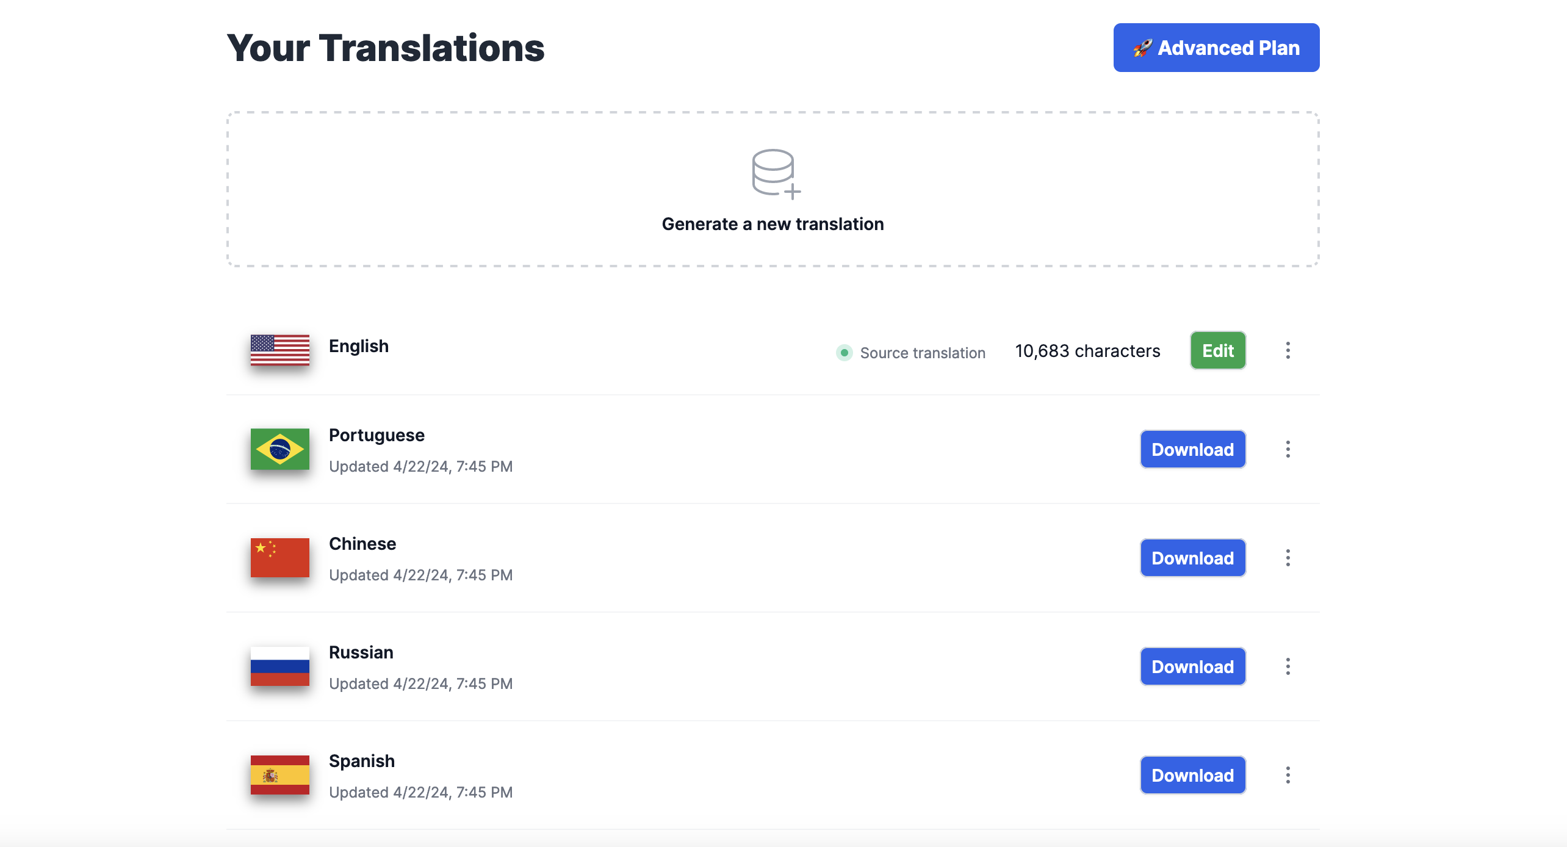Click the Spain flag icon
Image resolution: width=1567 pixels, height=847 pixels.
pyautogui.click(x=279, y=775)
